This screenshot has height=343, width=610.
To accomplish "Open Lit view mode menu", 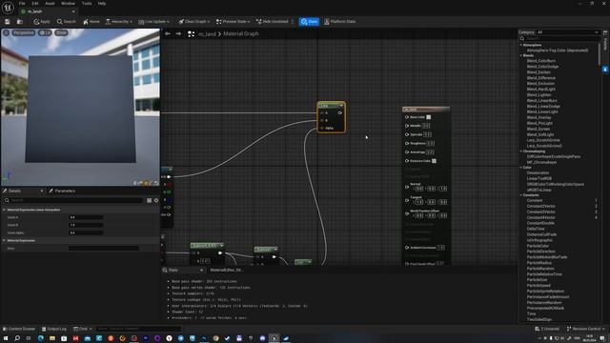I will click(x=45, y=33).
